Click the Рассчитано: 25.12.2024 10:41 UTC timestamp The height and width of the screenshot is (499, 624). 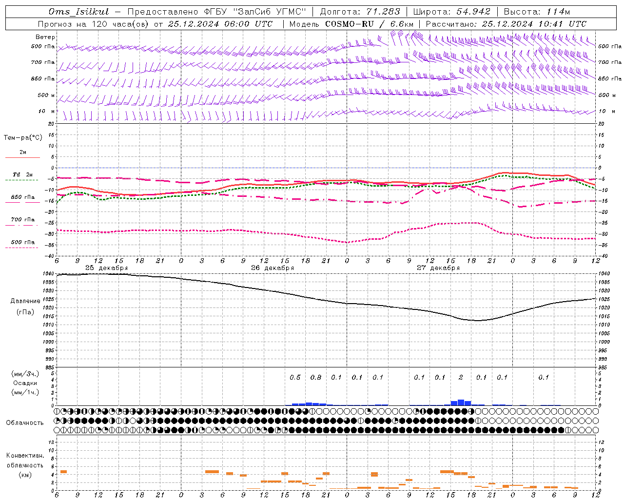tap(506, 24)
